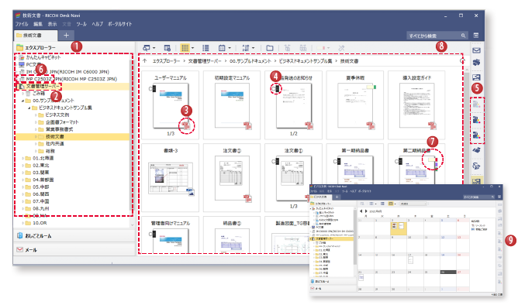Screen dimensions: 518x305
Task: Click the up arrow in the breadcrumb bar
Action: pyautogui.click(x=145, y=61)
